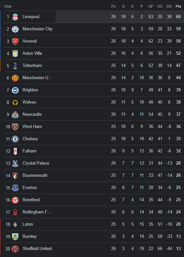Select the Wolves wolf-head badge
184x257 pixels.
tap(15, 103)
